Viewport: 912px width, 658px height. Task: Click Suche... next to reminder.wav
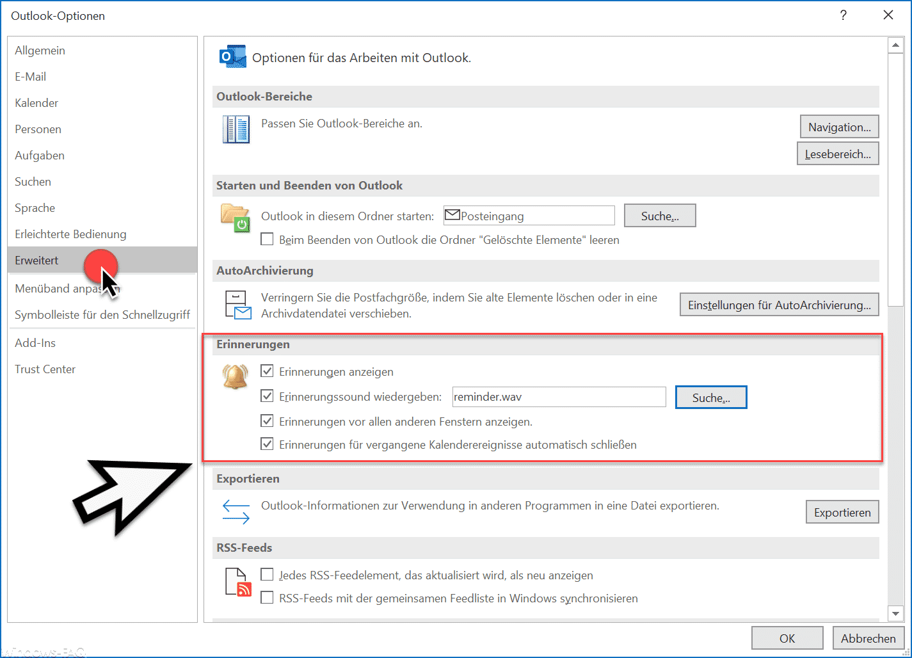click(x=711, y=397)
